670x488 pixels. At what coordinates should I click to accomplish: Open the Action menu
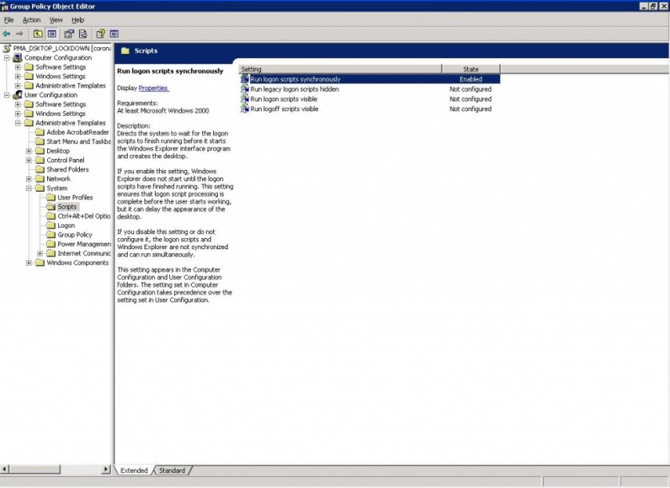[x=31, y=20]
